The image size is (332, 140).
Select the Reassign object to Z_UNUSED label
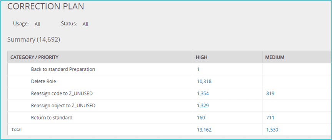pos(63,105)
